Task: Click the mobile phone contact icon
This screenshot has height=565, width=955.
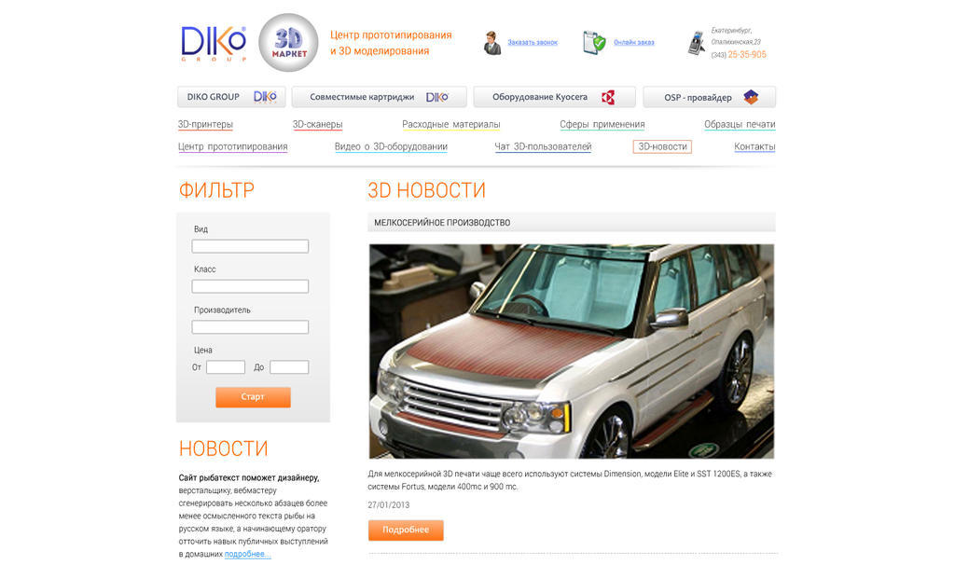Action: [x=696, y=43]
